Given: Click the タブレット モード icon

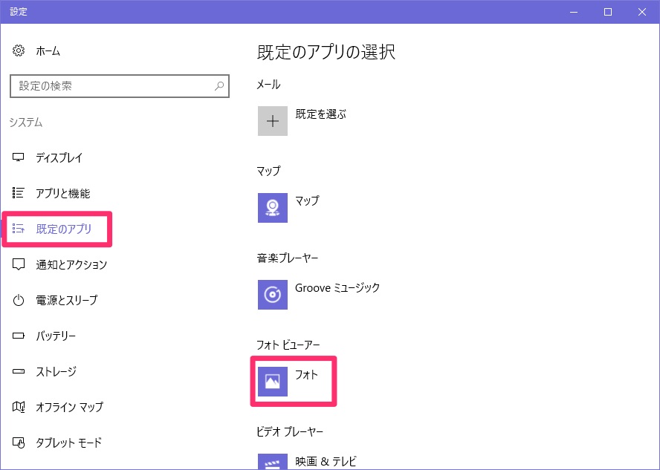Looking at the screenshot, I should [x=18, y=443].
